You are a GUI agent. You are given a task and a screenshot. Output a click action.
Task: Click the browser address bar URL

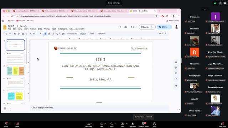tap(66, 16)
